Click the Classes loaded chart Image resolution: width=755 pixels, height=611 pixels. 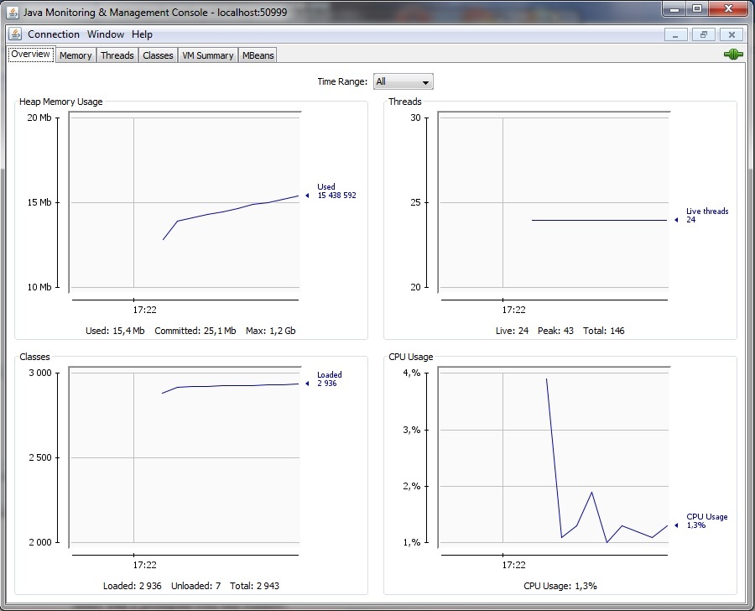185,457
